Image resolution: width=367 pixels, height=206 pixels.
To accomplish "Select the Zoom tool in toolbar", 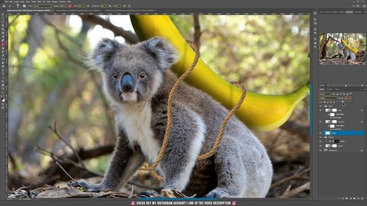I will 3,89.
